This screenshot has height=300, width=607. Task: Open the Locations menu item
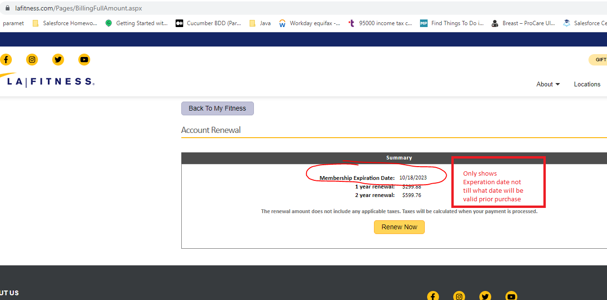click(587, 84)
